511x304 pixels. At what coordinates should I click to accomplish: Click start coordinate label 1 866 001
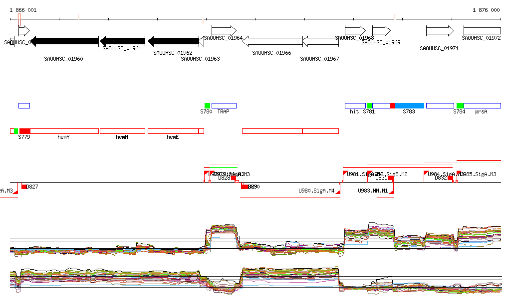tap(23, 10)
